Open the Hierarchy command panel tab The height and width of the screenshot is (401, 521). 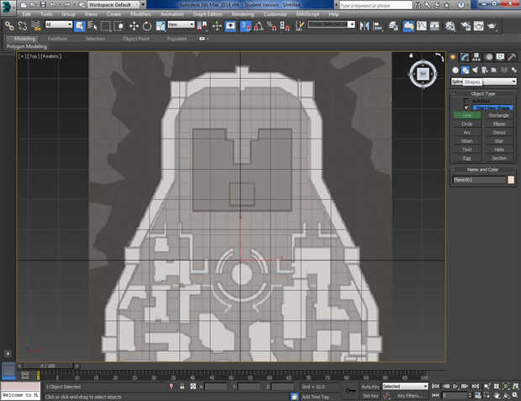[x=476, y=56]
